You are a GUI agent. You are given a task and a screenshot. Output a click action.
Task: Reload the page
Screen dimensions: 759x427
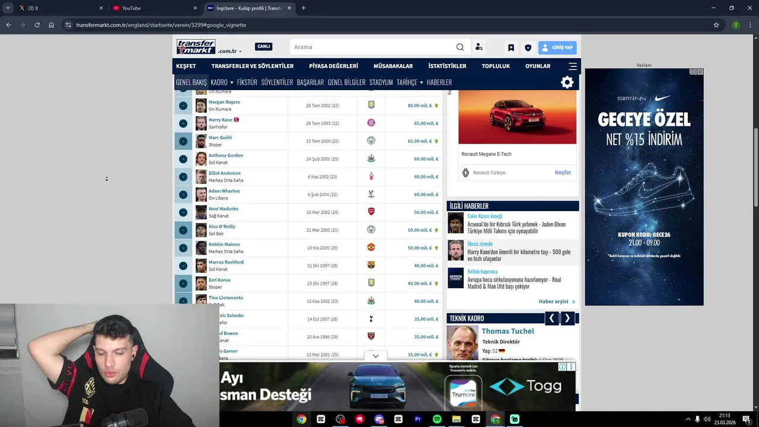(x=37, y=25)
